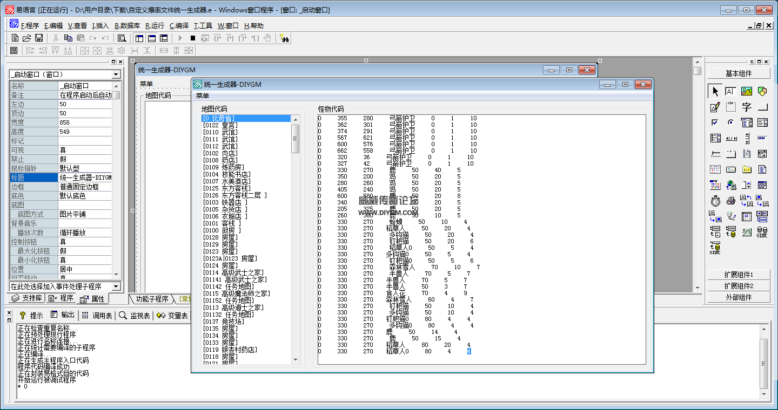Pick the label '字' component icon
Image resolution: width=778 pixels, height=410 pixels.
tap(747, 107)
